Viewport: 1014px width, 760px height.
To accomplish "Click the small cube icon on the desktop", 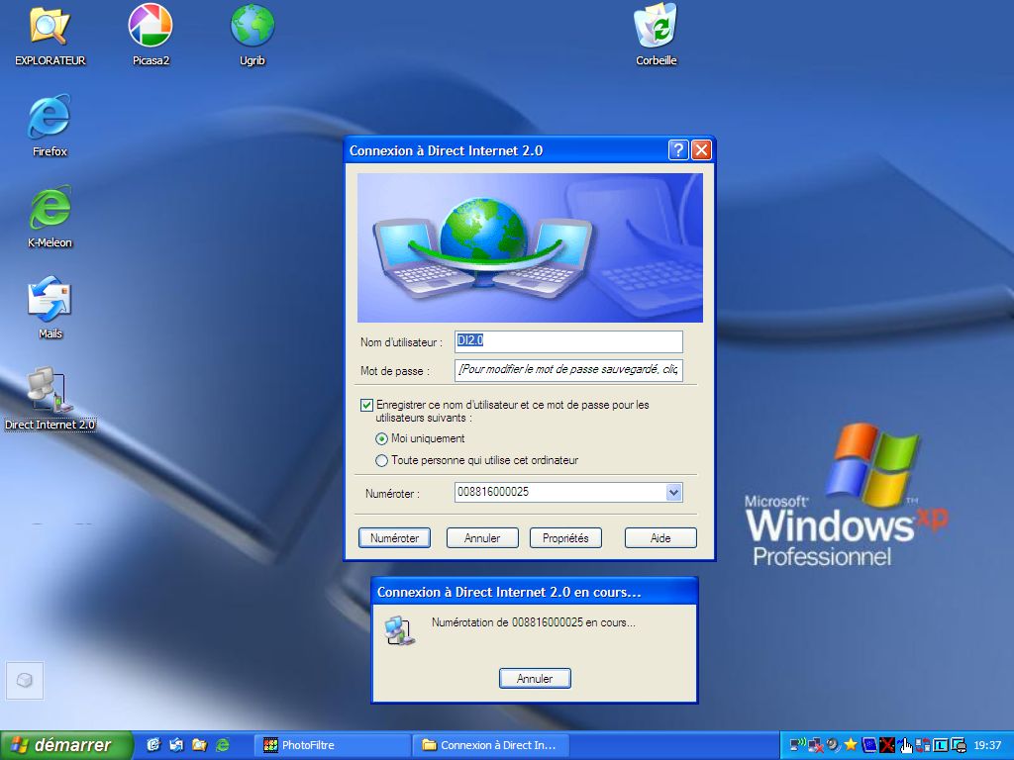I will coord(25,681).
